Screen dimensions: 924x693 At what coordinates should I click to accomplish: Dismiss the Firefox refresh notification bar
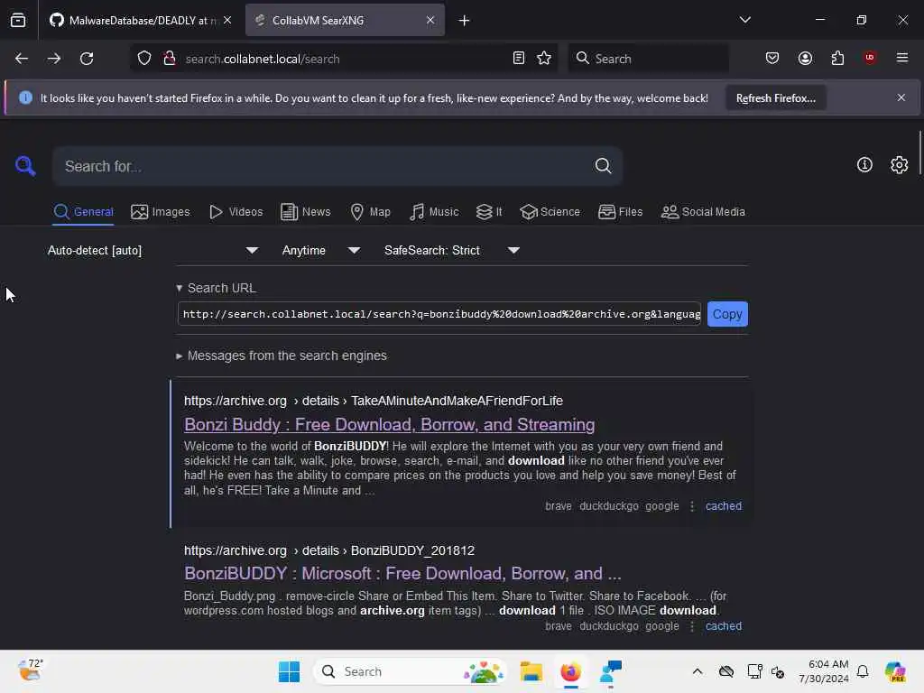901,97
